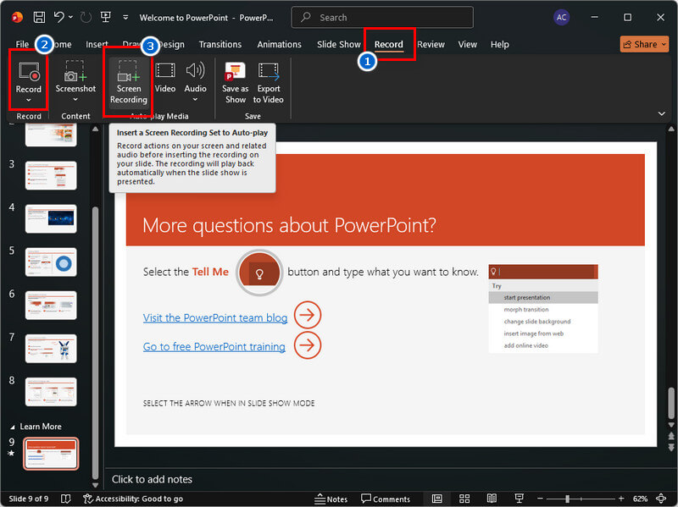Screen dimensions: 678x507
Task: Select slide 5 thumbnail
Action: 51,262
